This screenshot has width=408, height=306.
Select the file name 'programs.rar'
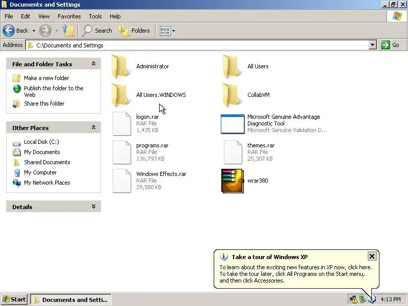(152, 145)
